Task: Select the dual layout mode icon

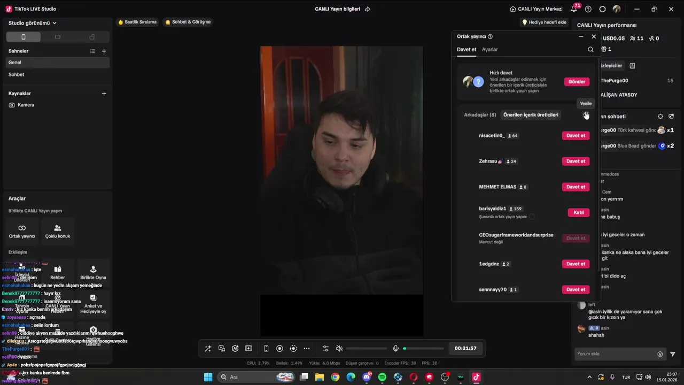Action: click(92, 37)
